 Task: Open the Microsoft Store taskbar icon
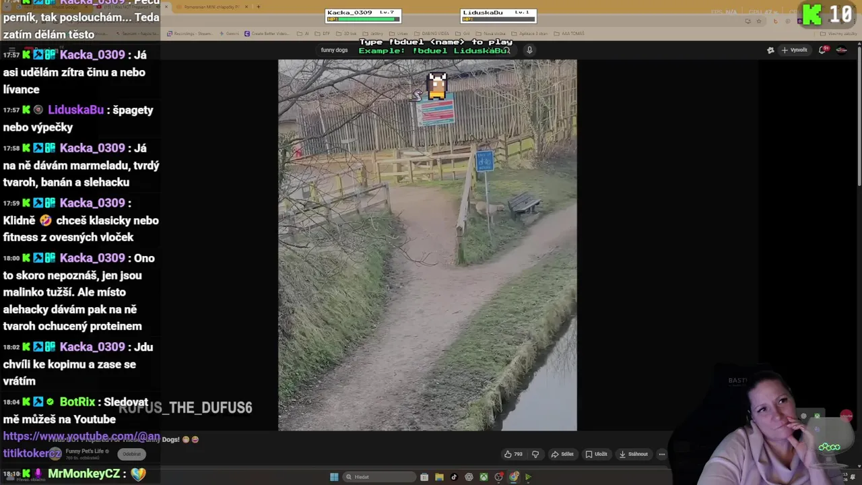[424, 477]
